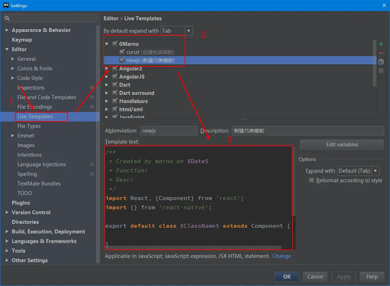The height and width of the screenshot is (286, 390).
Task: Click the project-level icon beside File Encodings
Action: 92,107
